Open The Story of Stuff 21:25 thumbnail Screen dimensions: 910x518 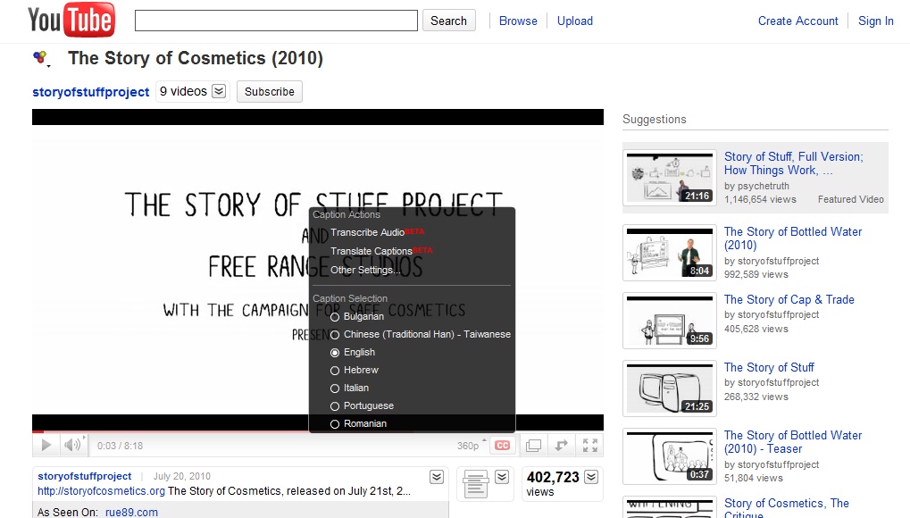pos(670,388)
